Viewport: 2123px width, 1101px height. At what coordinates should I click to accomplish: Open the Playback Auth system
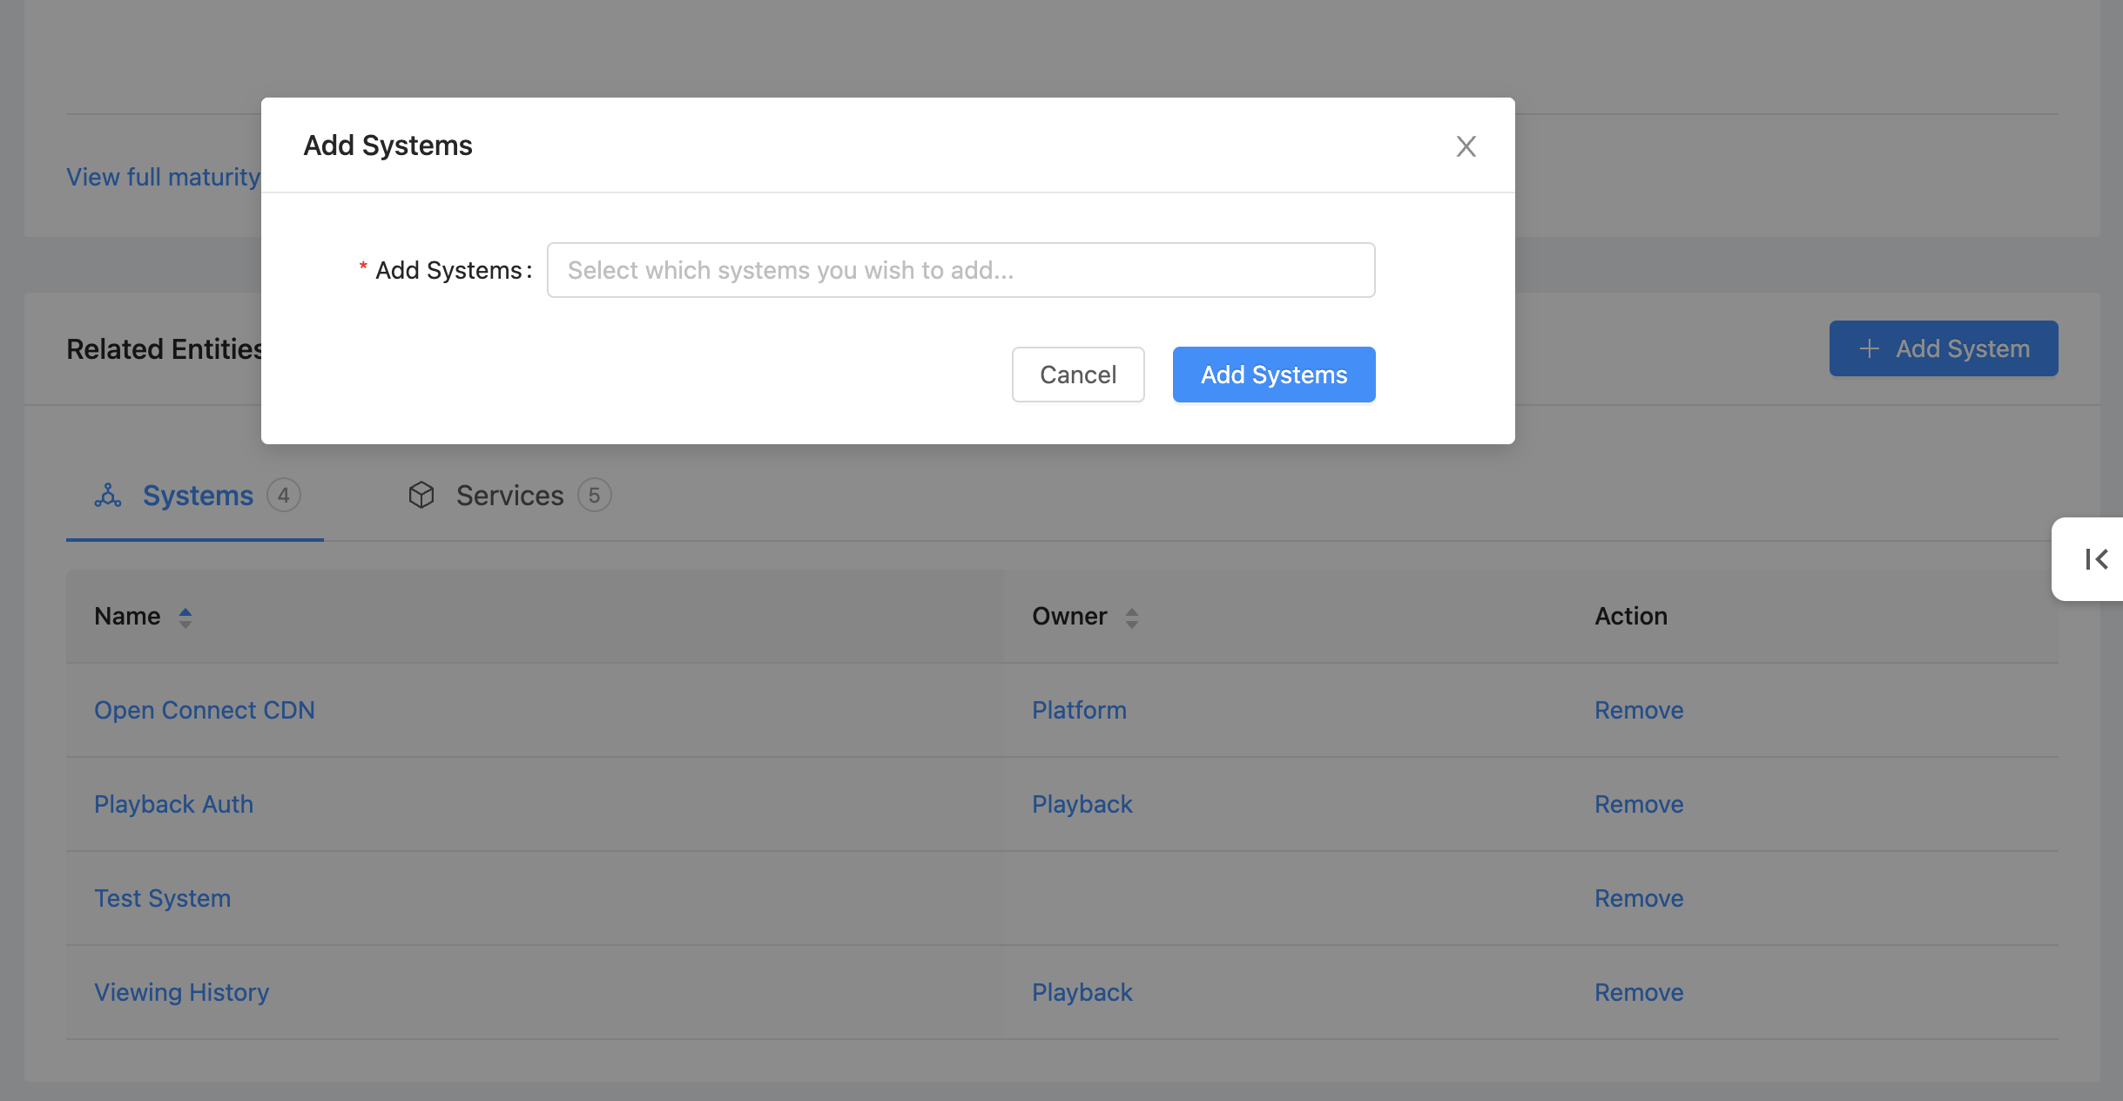173,804
